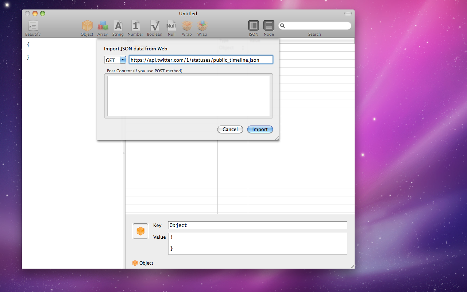
Task: Add a String node
Action: click(118, 26)
